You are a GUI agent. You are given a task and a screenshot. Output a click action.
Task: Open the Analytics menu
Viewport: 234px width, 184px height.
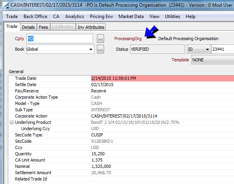pos(75,17)
